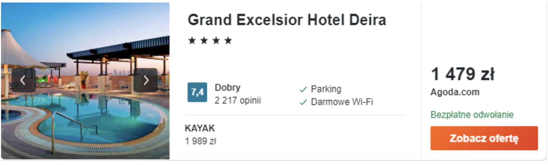548x165 pixels.
Task: Click the checkmark next to Parking
Action: point(303,89)
